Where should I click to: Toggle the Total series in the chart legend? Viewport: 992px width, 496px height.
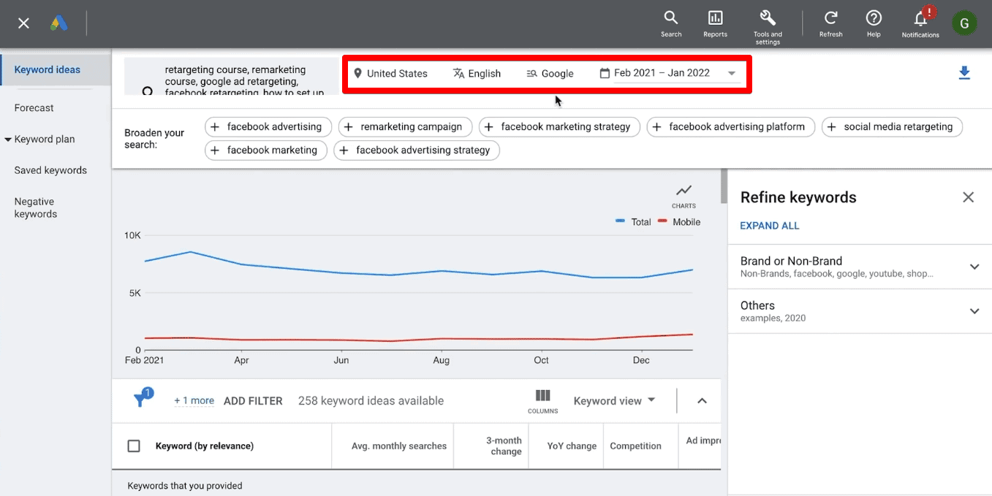click(x=633, y=222)
